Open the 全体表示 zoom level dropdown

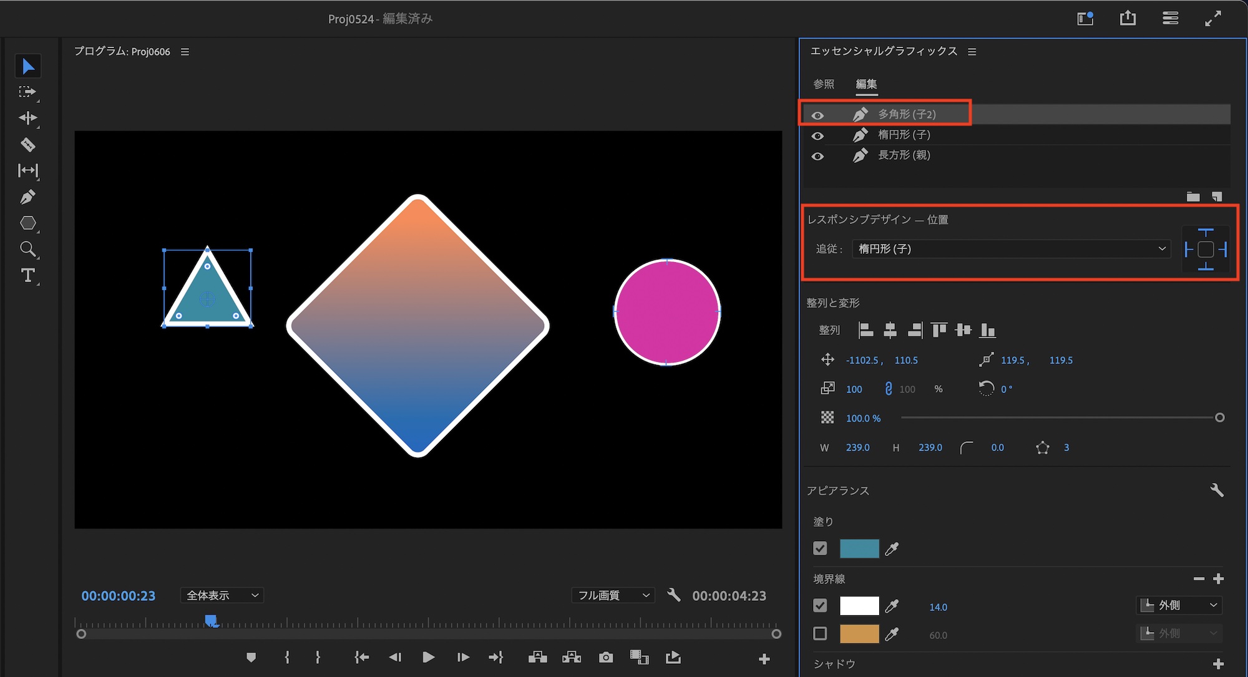222,595
